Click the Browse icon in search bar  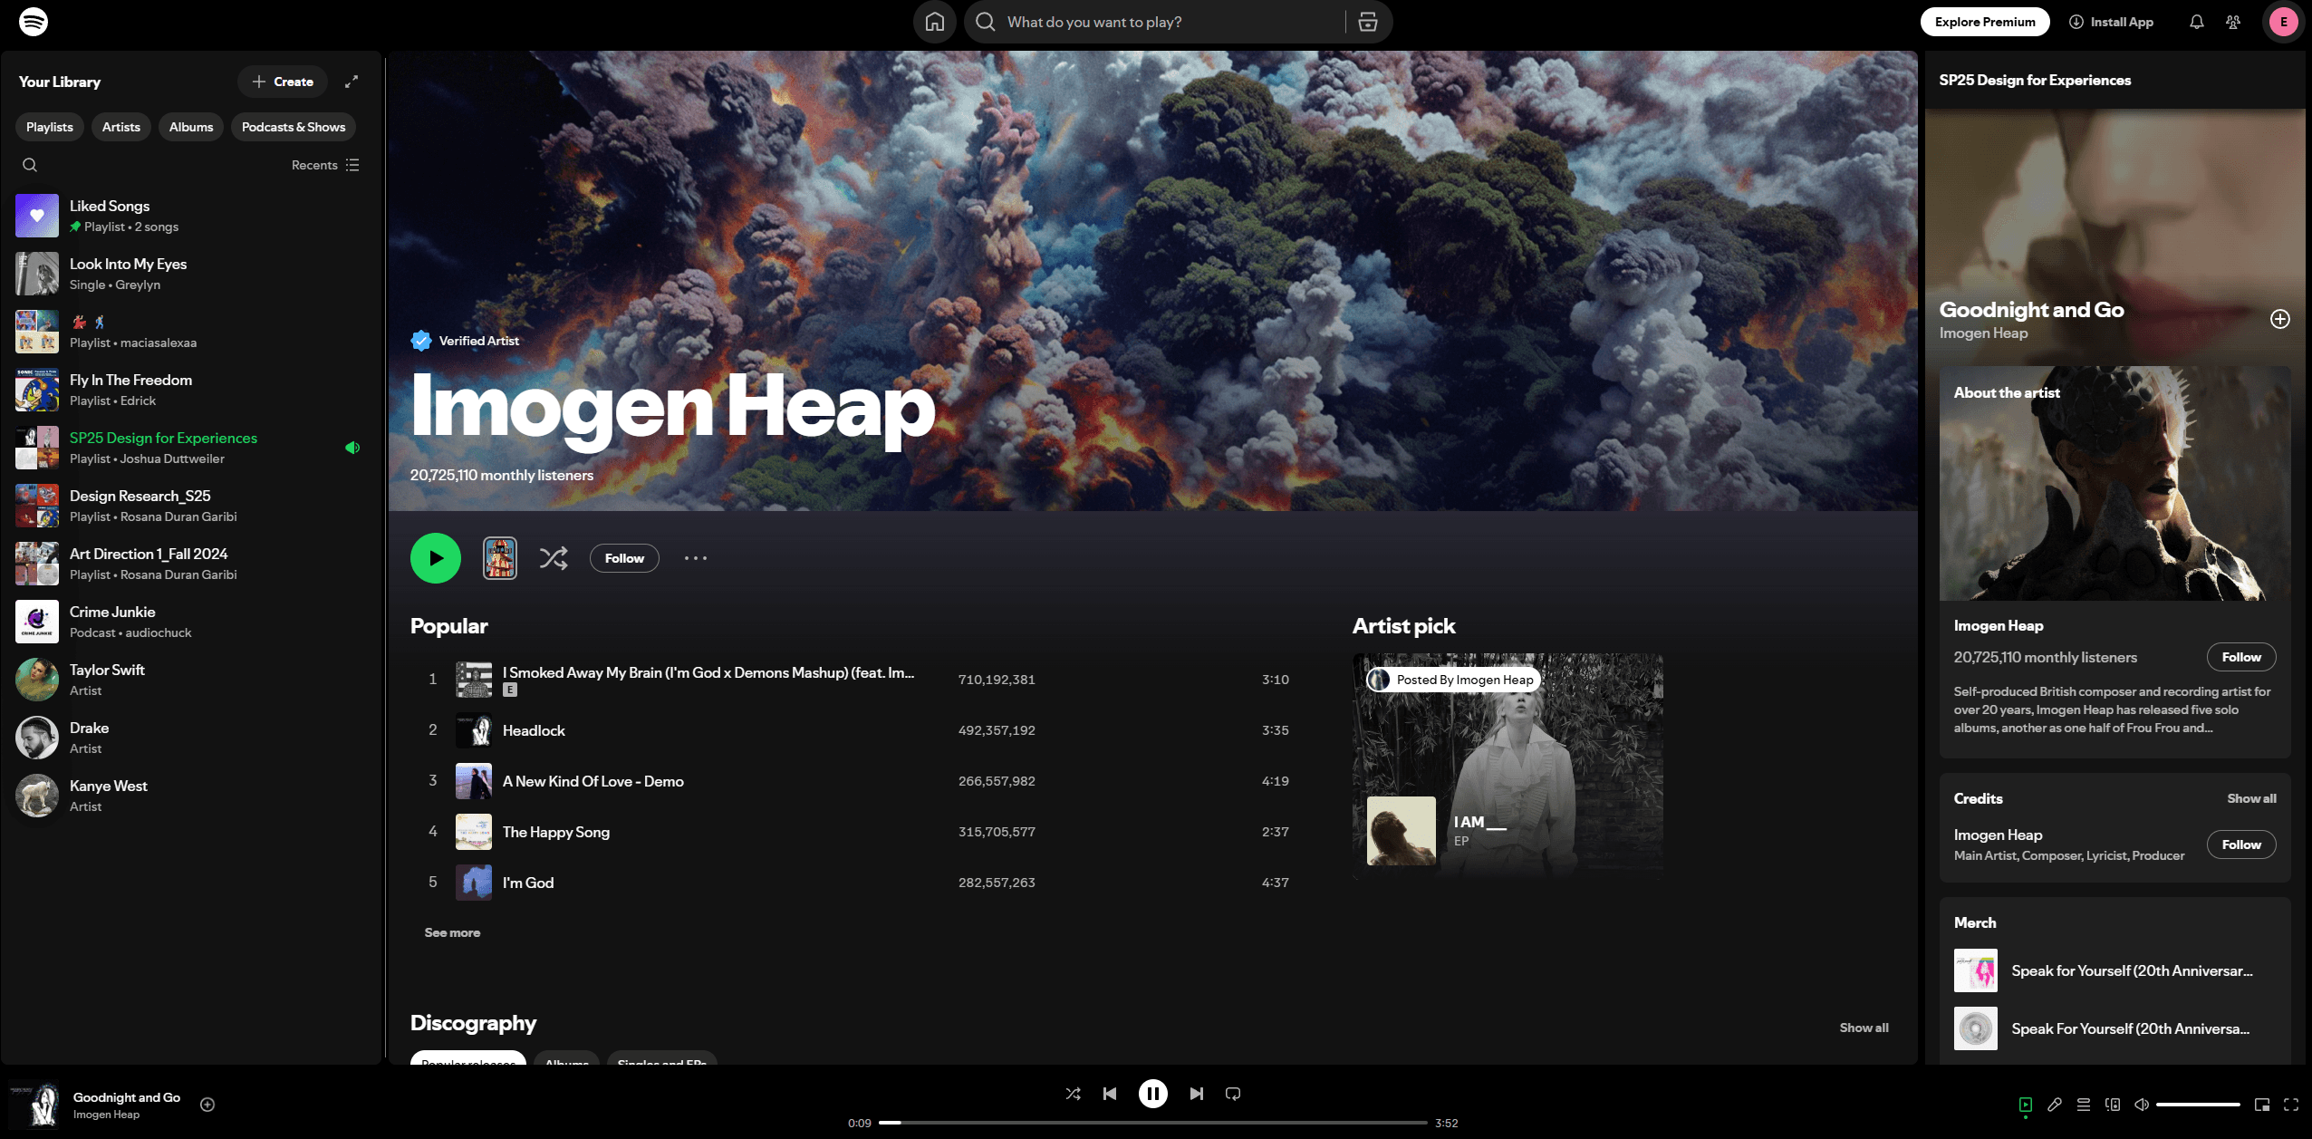click(1368, 22)
